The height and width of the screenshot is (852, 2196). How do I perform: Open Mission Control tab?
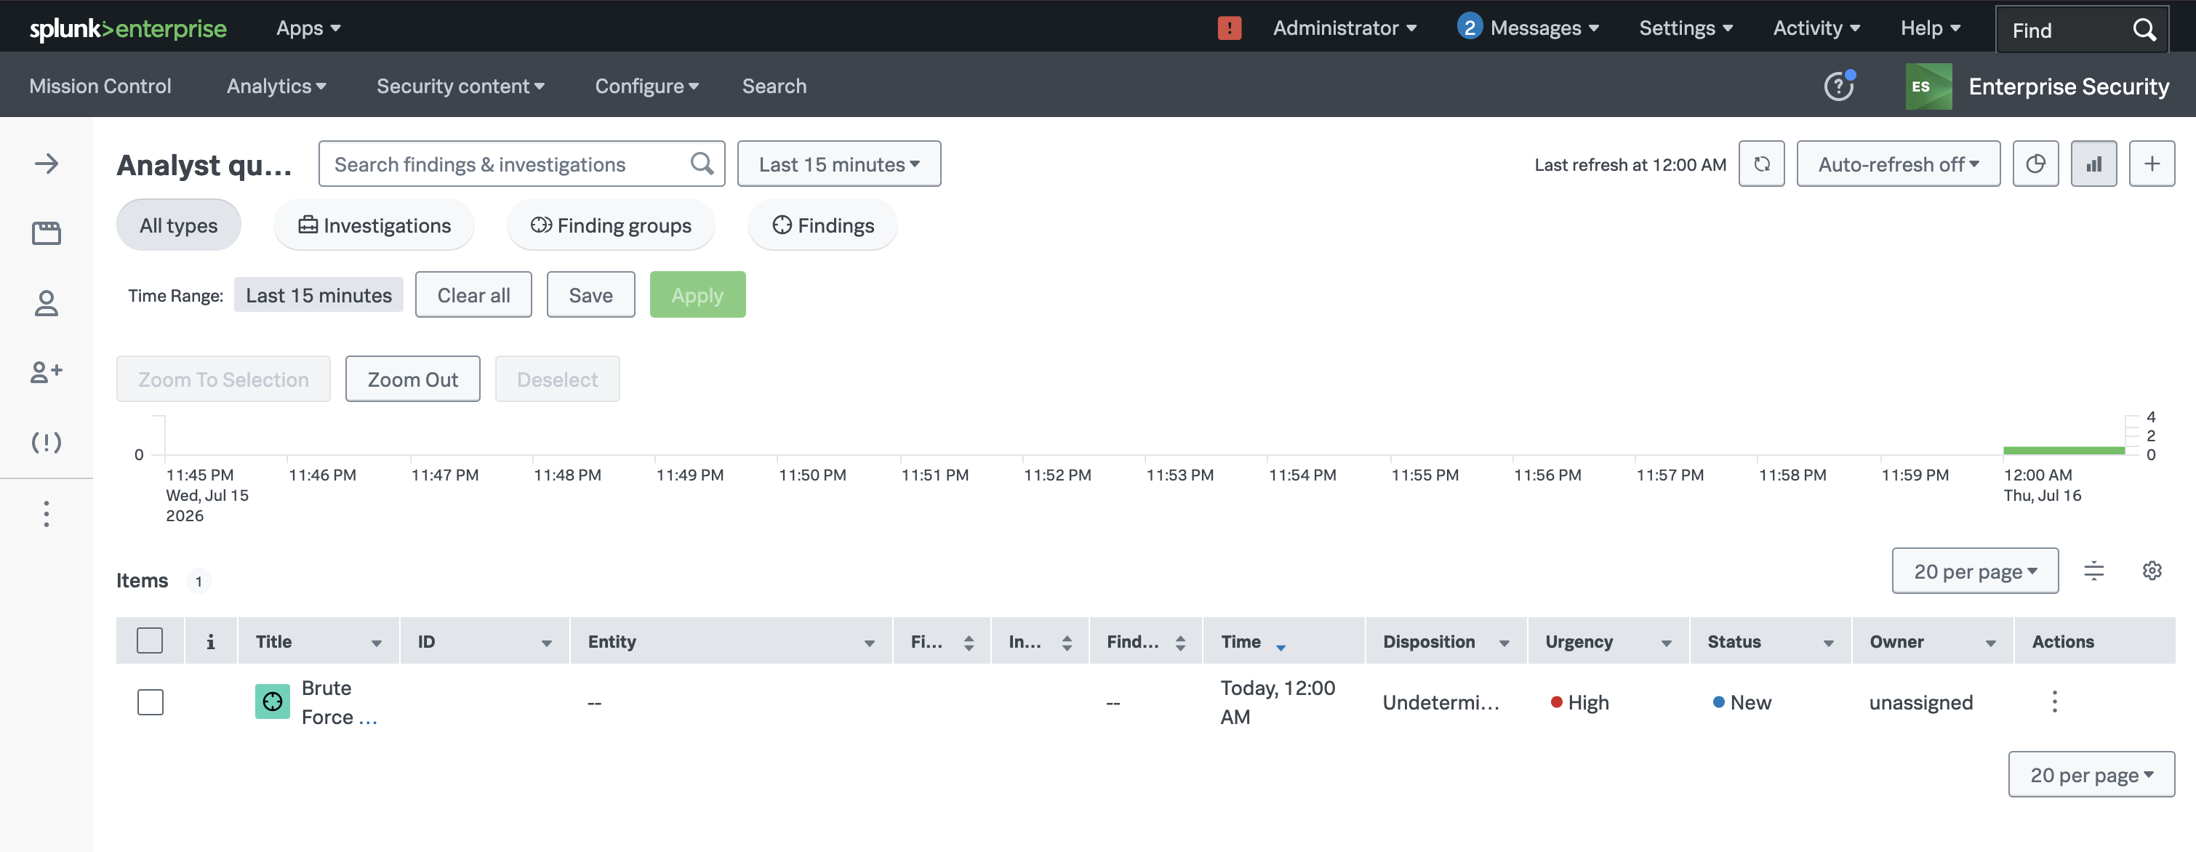(100, 86)
